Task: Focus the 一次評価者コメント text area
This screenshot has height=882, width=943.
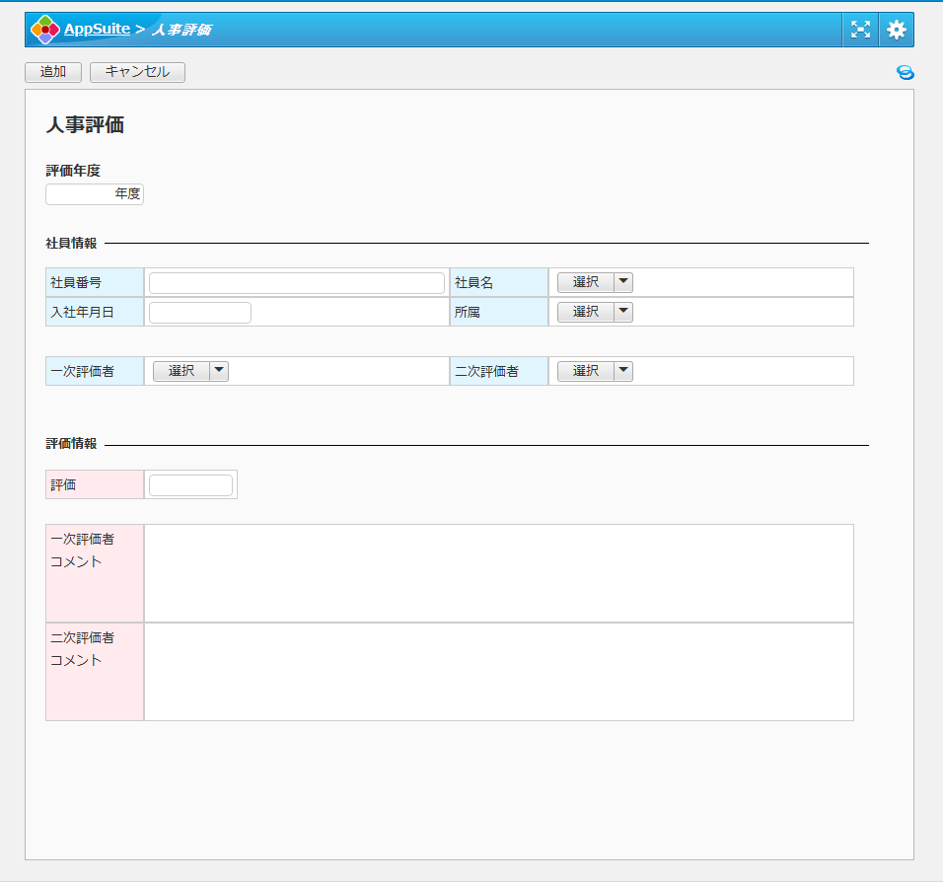Action: (x=498, y=573)
